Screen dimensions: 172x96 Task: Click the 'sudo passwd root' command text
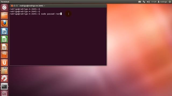pos(51,14)
